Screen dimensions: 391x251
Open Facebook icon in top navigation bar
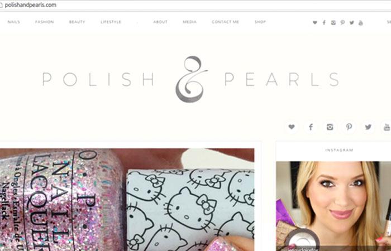click(324, 23)
